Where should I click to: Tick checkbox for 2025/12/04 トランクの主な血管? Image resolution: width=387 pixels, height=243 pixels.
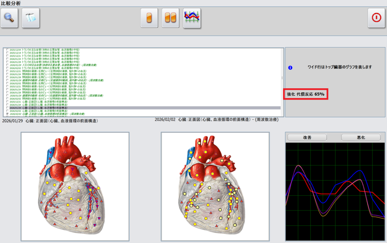8,50
